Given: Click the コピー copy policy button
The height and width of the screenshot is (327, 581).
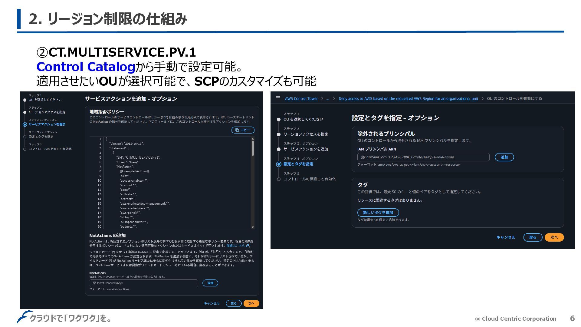Looking at the screenshot, I should tap(243, 130).
